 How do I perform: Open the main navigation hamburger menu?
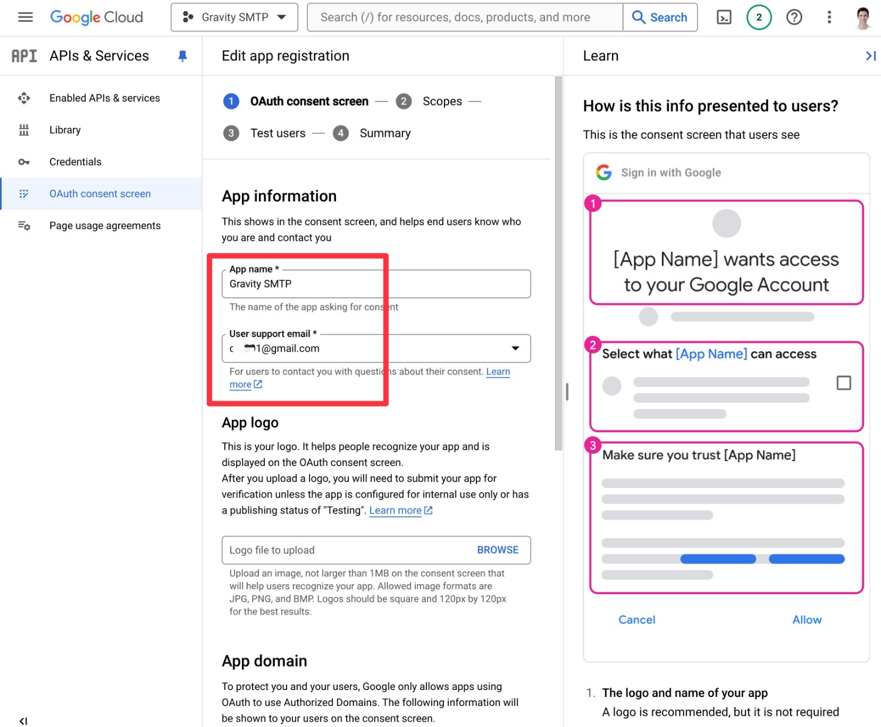coord(25,17)
